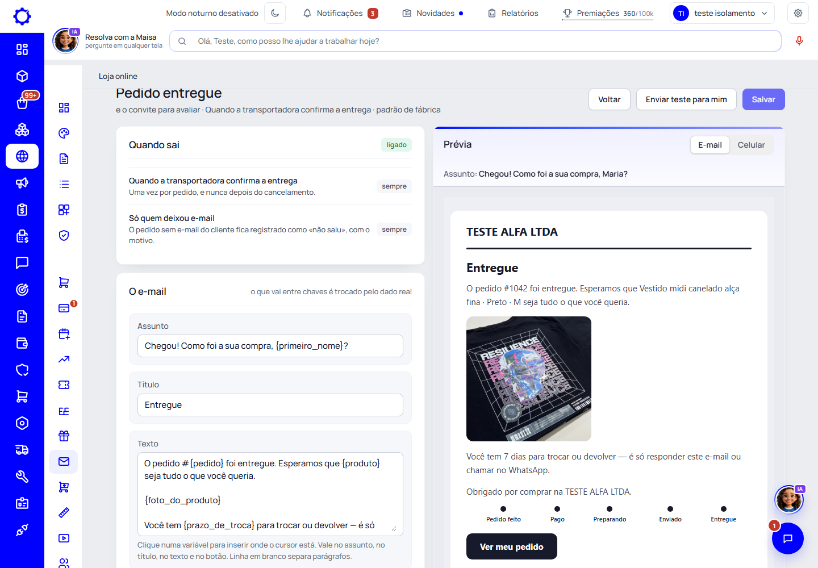This screenshot has width=818, height=568.
Task: Click the red microphone voice icon
Action: pos(799,41)
